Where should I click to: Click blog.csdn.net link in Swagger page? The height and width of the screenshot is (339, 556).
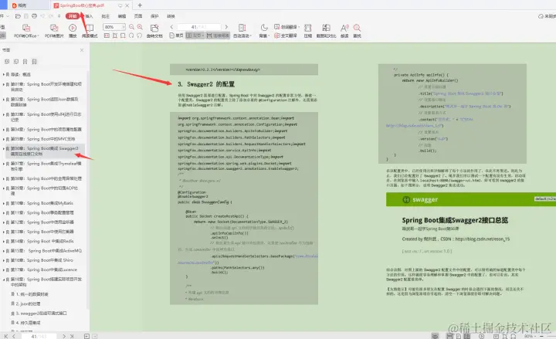tap(482, 239)
